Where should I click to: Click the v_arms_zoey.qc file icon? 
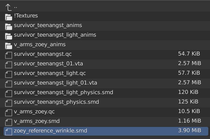(x=8, y=112)
